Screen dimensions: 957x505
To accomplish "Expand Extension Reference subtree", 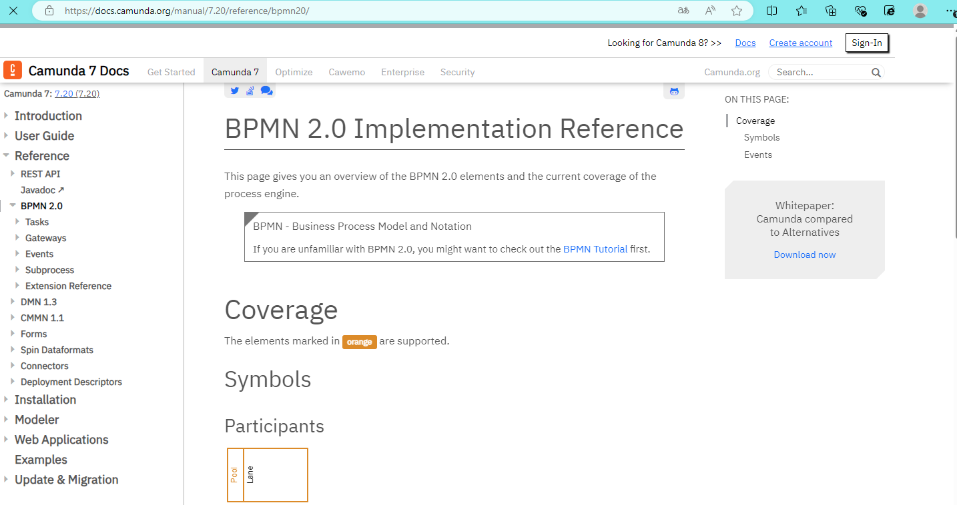I will click(18, 286).
